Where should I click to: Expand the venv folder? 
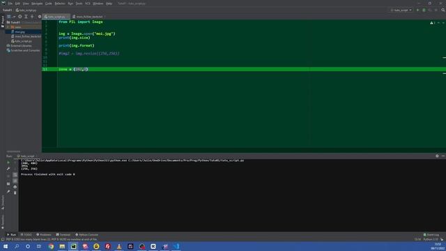(8, 27)
